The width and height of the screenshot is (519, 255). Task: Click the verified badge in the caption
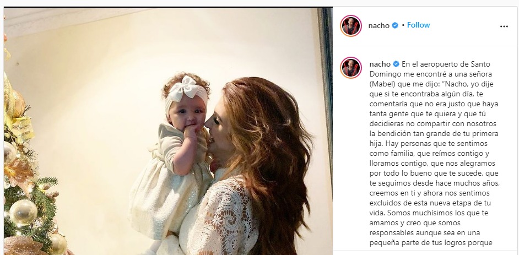[396, 64]
